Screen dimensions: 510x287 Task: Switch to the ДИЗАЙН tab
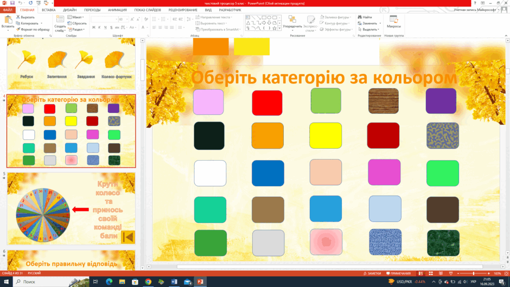click(x=70, y=10)
